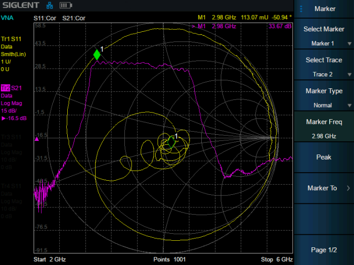Click the VNA mode label

click(x=7, y=18)
